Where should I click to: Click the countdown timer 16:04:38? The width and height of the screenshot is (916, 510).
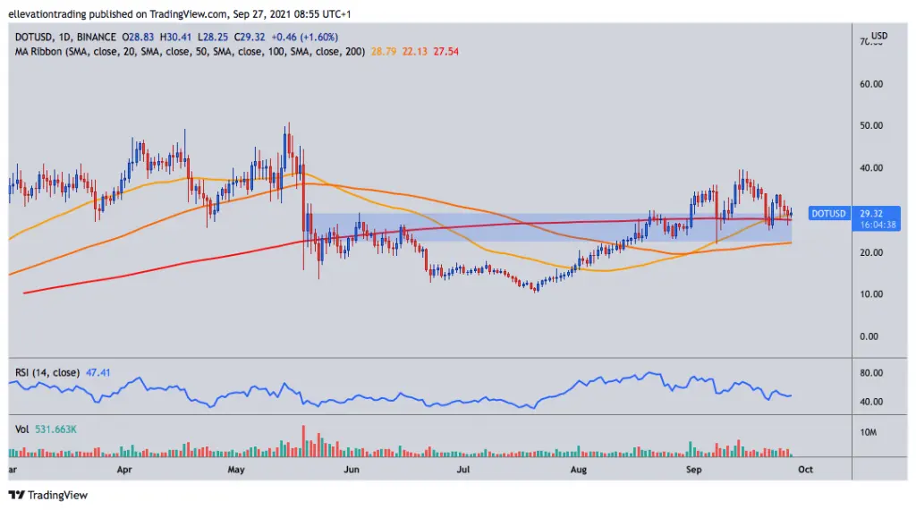[878, 225]
